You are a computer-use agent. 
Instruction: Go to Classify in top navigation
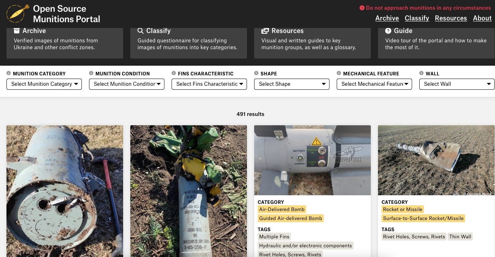pyautogui.click(x=417, y=18)
